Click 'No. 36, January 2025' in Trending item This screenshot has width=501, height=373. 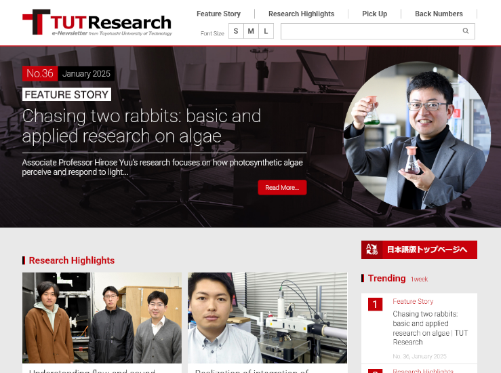[420, 356]
